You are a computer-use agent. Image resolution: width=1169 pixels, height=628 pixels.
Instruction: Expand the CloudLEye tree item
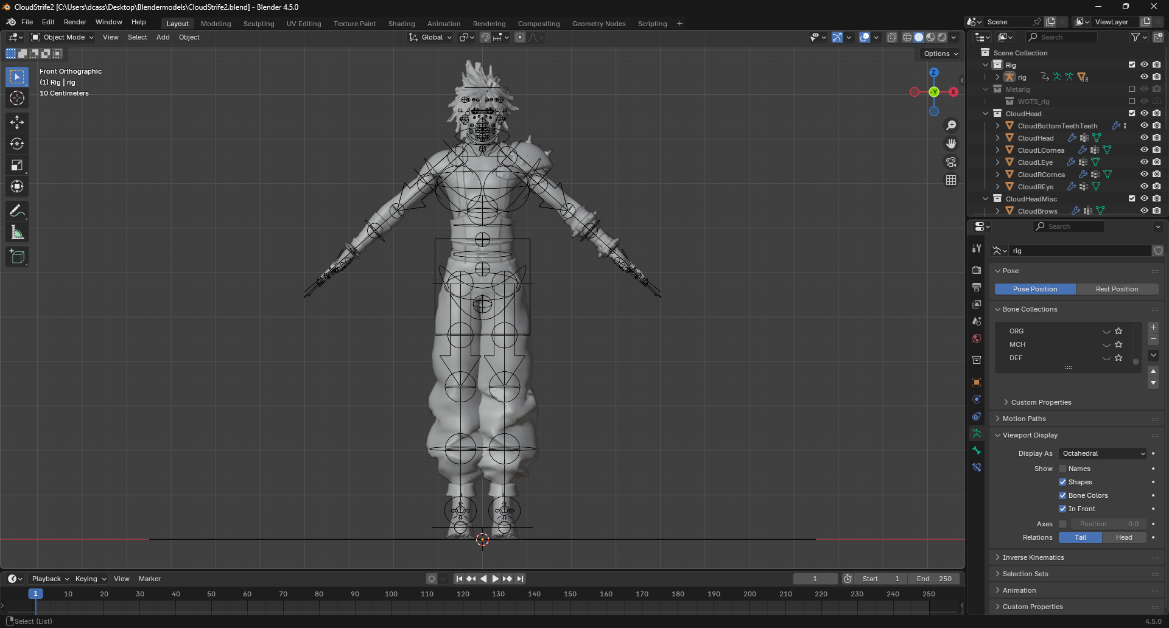point(997,162)
